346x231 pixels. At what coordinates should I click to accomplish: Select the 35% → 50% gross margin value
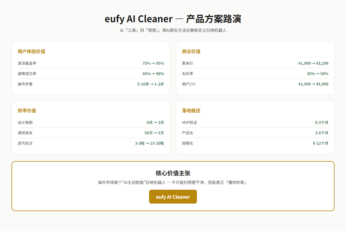(x=317, y=74)
